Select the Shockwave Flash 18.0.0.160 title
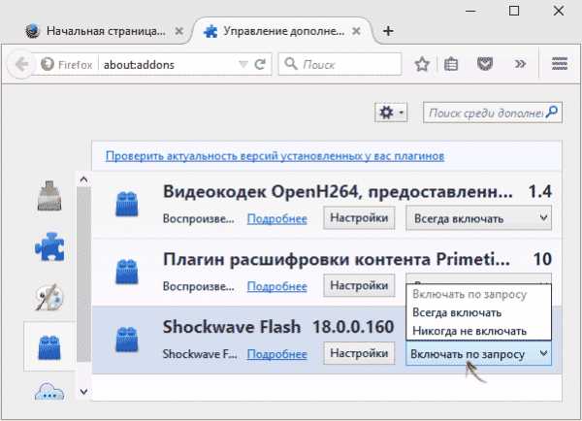The width and height of the screenshot is (582, 421). point(278,327)
